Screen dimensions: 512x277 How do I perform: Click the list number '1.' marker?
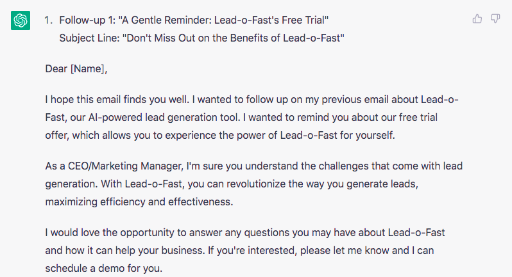pos(49,20)
